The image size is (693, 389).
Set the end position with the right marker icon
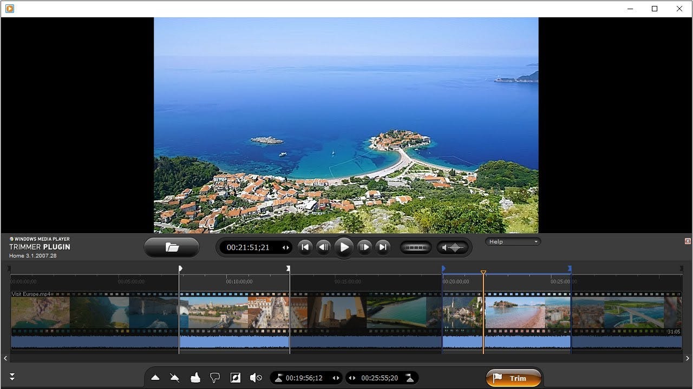pyautogui.click(x=409, y=378)
